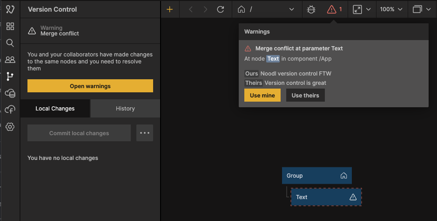Viewport: 437px width, 221px height.
Task: Open the Cloud Services database icon
Action: [x=10, y=93]
